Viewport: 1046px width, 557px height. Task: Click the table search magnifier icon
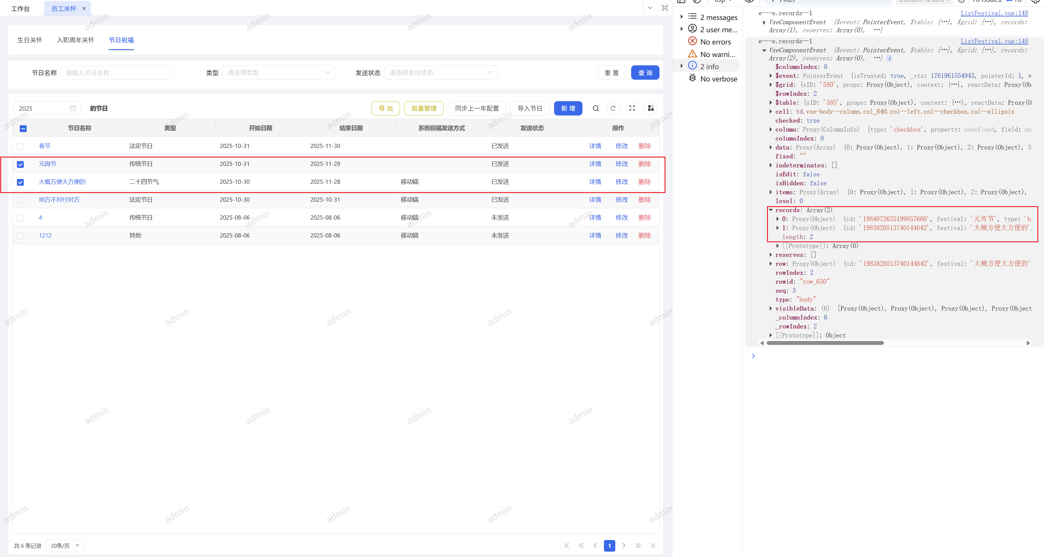click(x=595, y=108)
